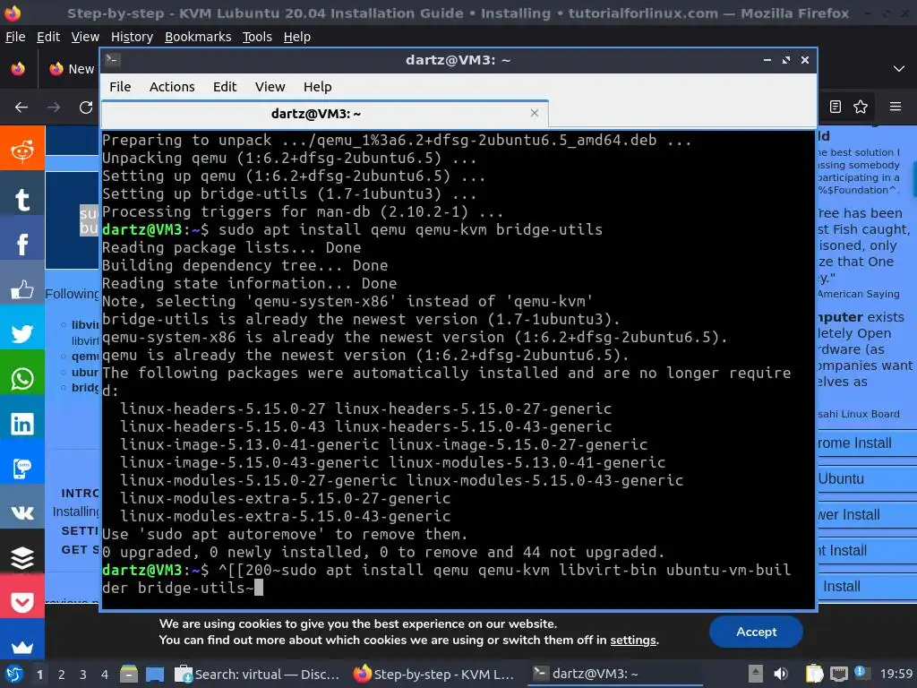
Task: Click the update notifier icon in the tray
Action: coord(861,673)
